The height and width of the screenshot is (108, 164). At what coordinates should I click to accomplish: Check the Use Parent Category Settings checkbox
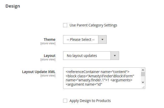(x=65, y=25)
